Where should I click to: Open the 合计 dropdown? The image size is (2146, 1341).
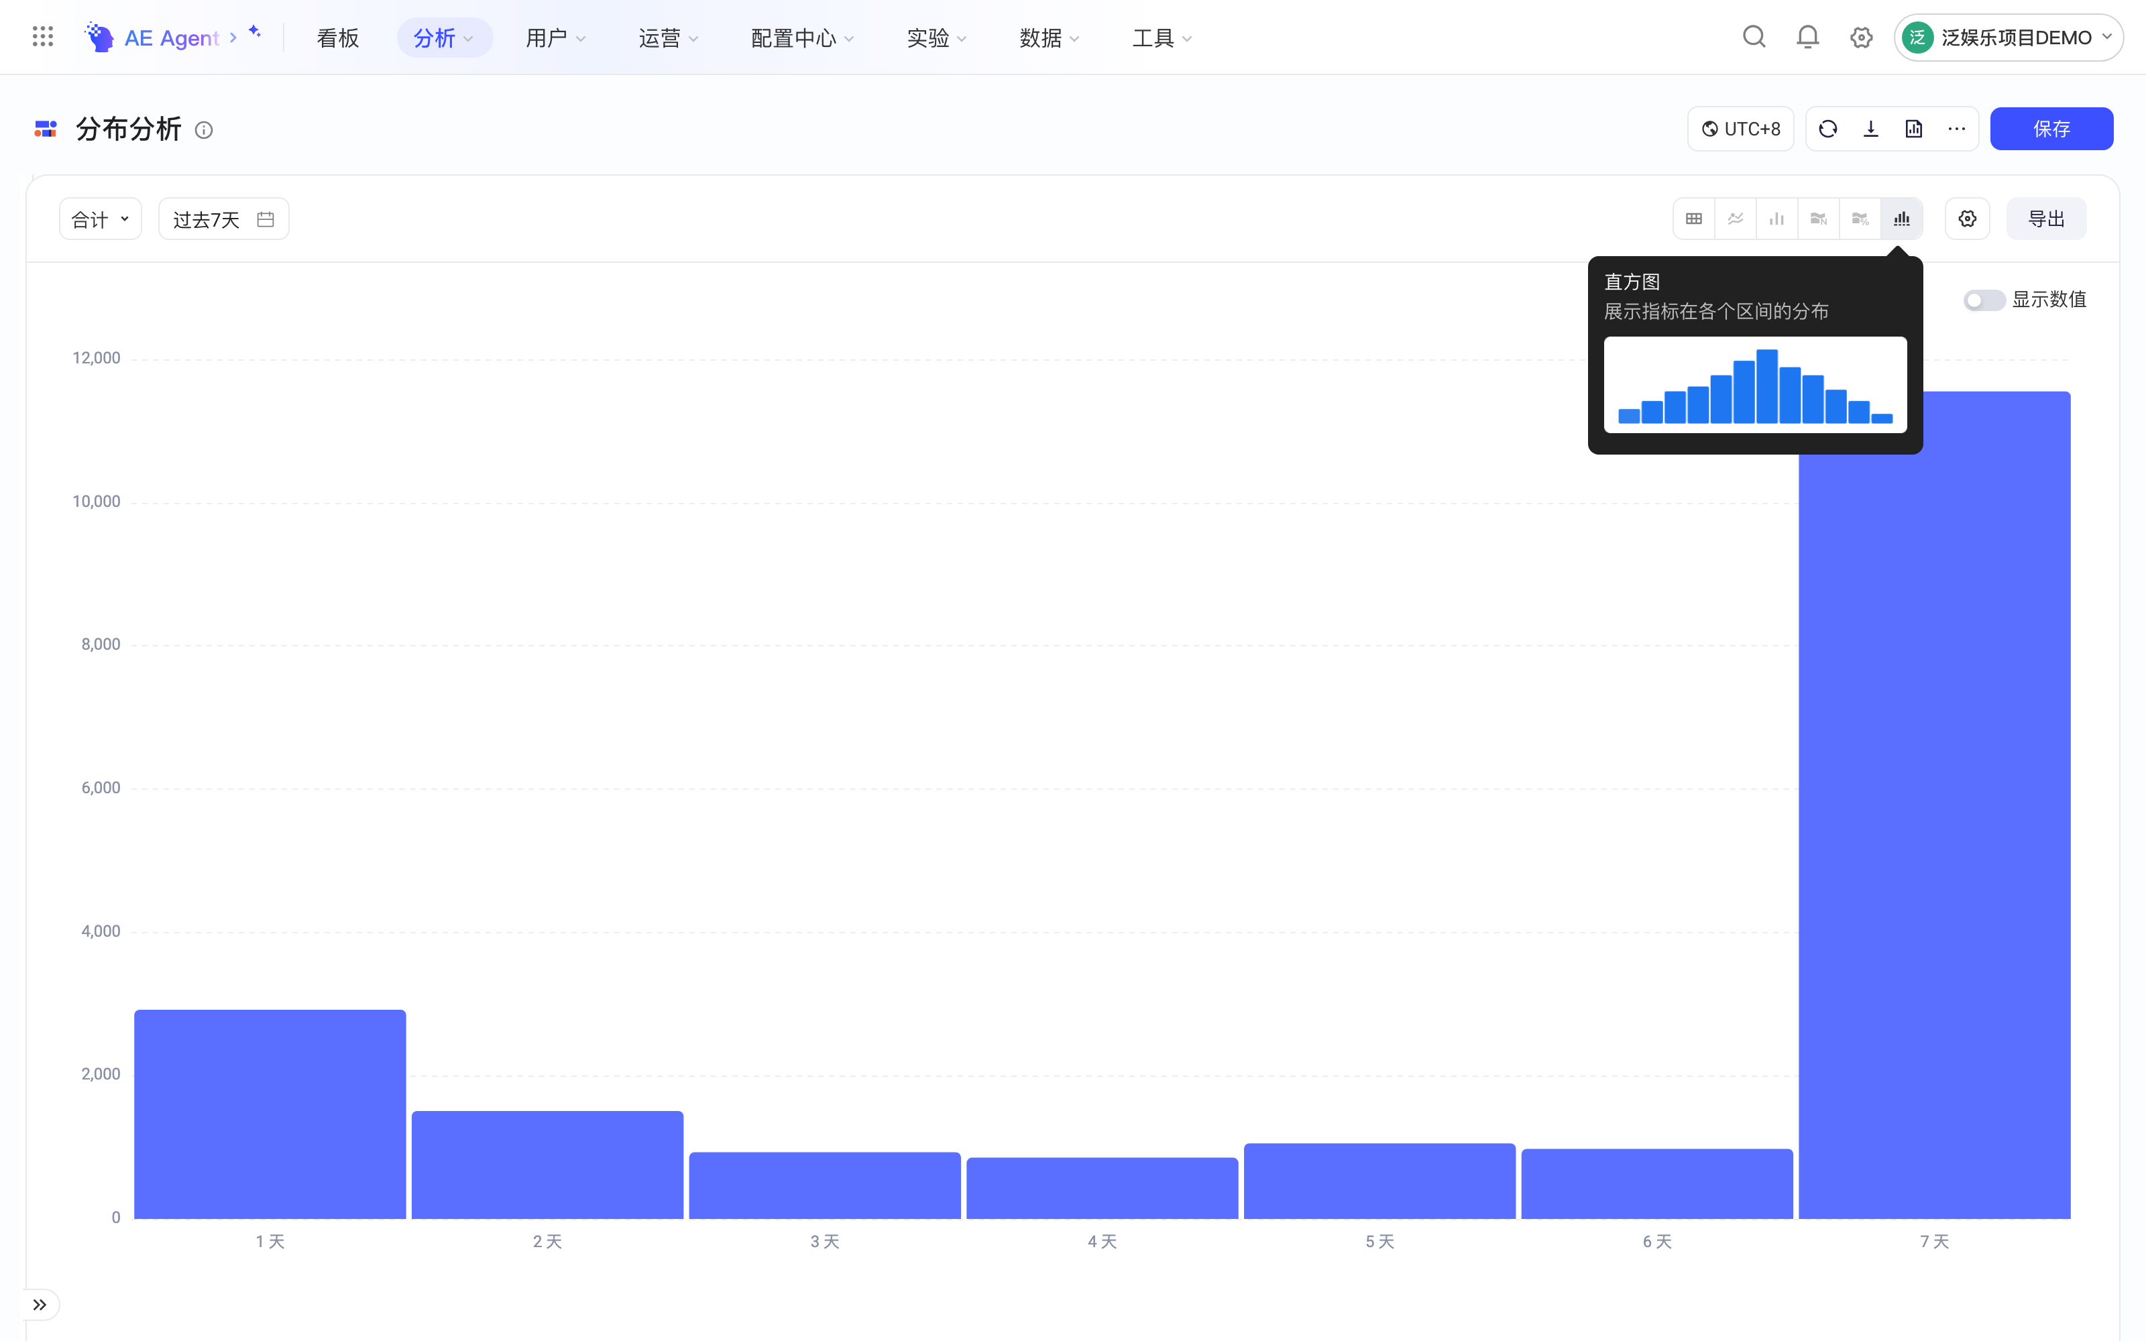coord(100,219)
